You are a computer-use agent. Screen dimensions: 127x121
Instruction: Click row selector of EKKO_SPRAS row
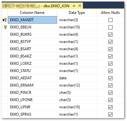click(x=5, y=114)
